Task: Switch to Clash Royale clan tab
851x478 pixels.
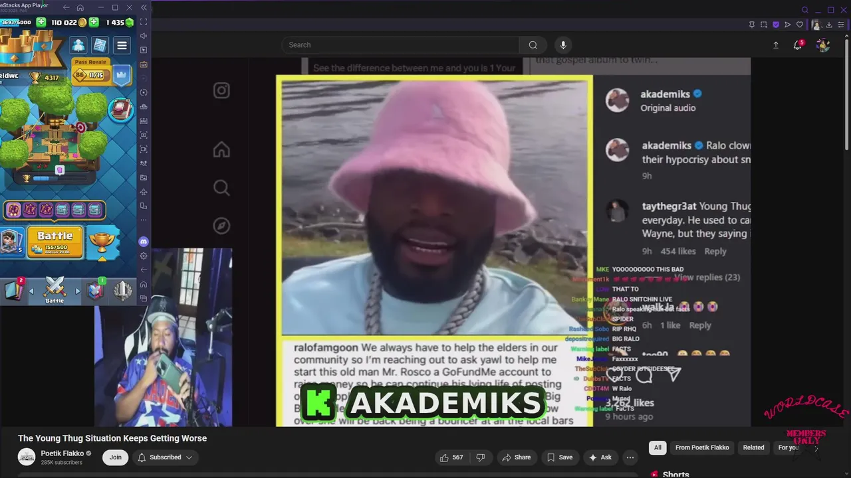Action: pos(95,290)
